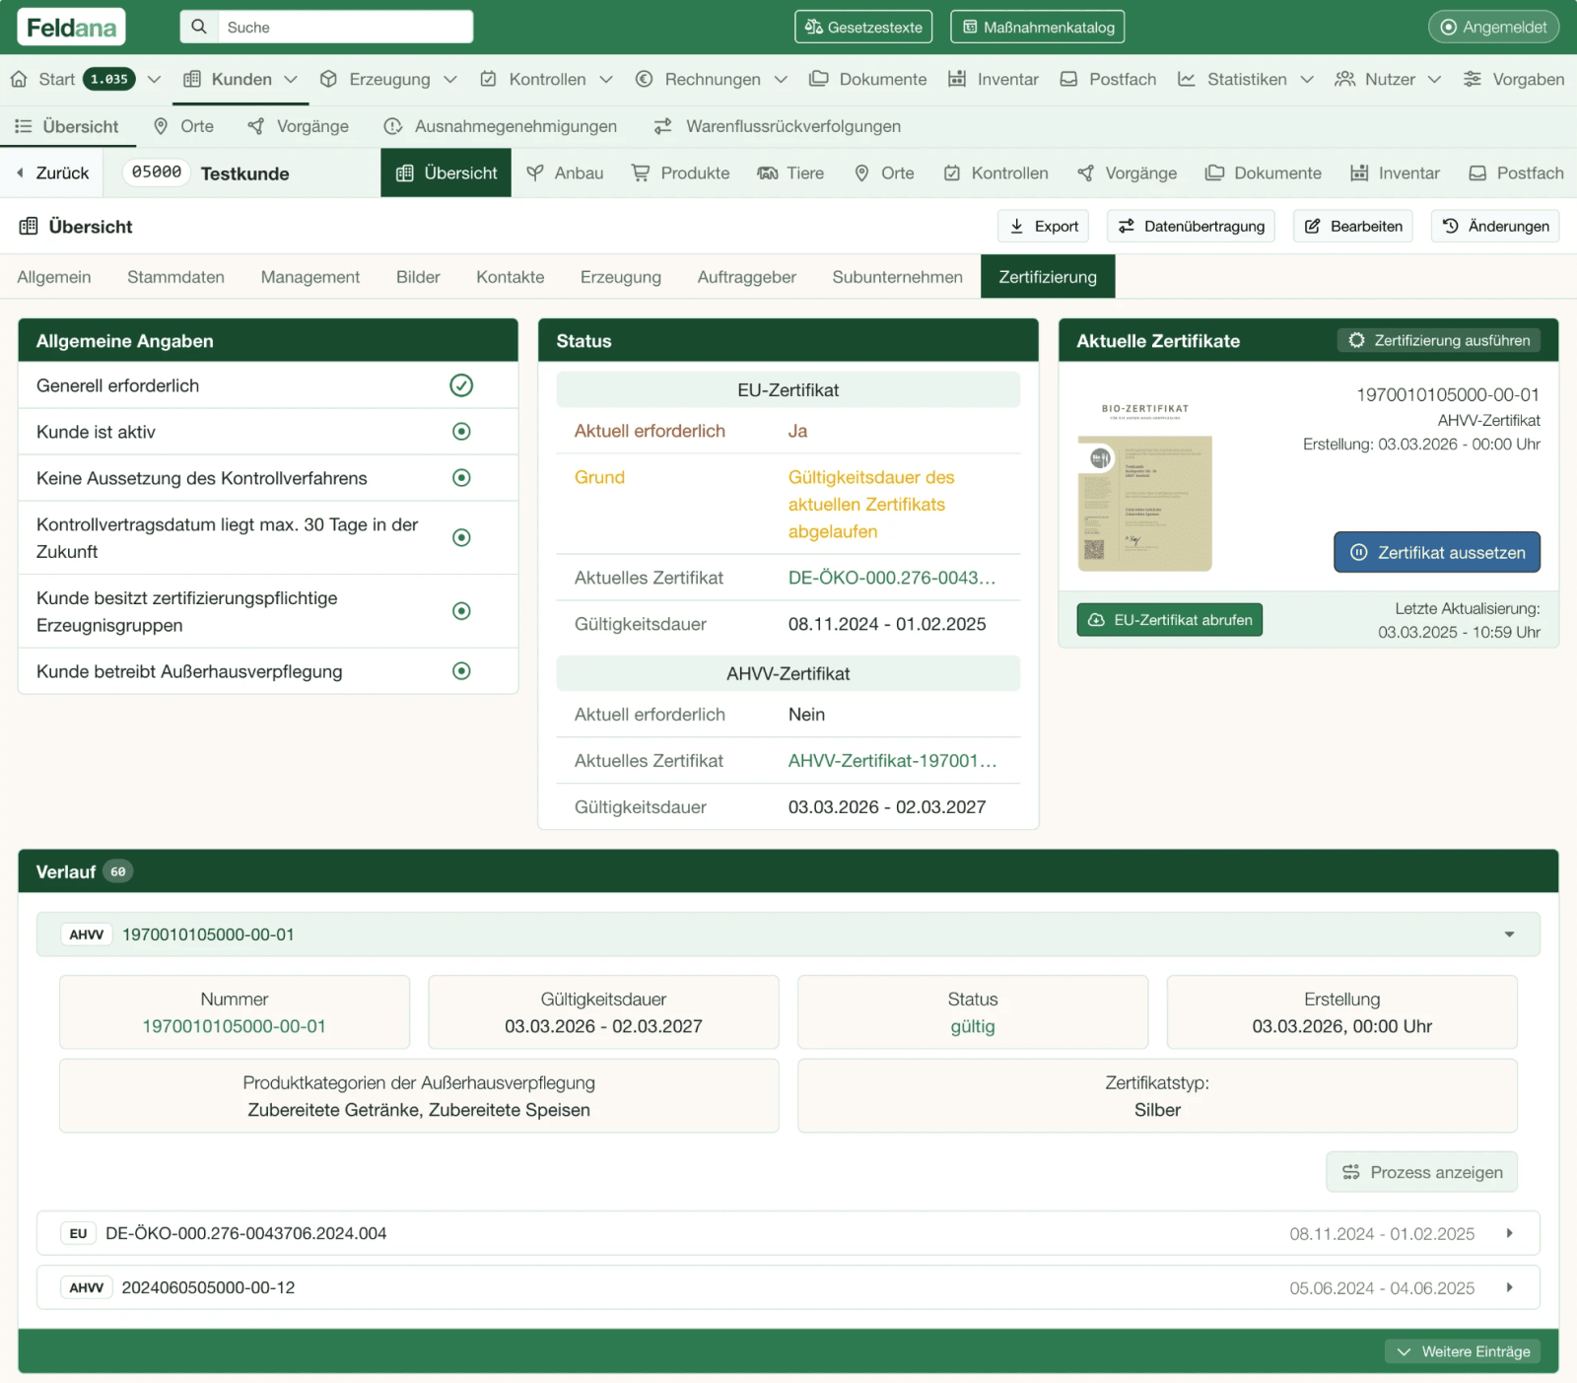The image size is (1577, 1383).
Task: Toggle the Kontrollvertragsdatum max. 30 Tage indicator
Action: pos(461,537)
